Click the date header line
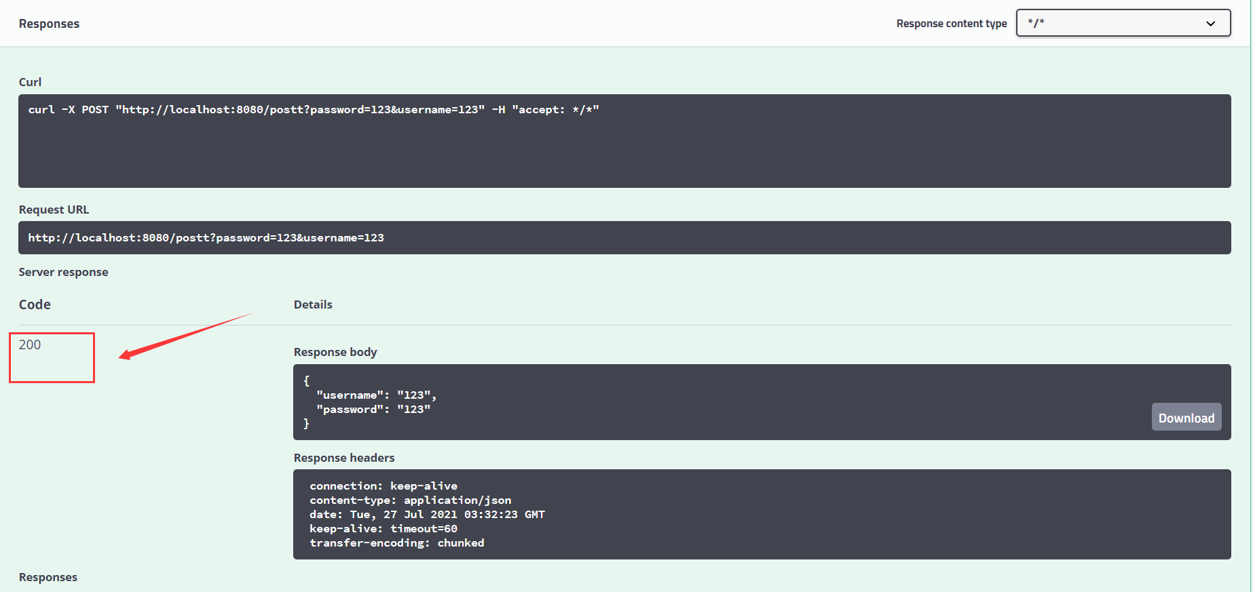Viewport: 1253px width, 592px height. [x=427, y=515]
